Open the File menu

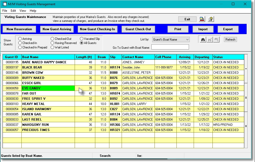pyautogui.click(x=5, y=11)
